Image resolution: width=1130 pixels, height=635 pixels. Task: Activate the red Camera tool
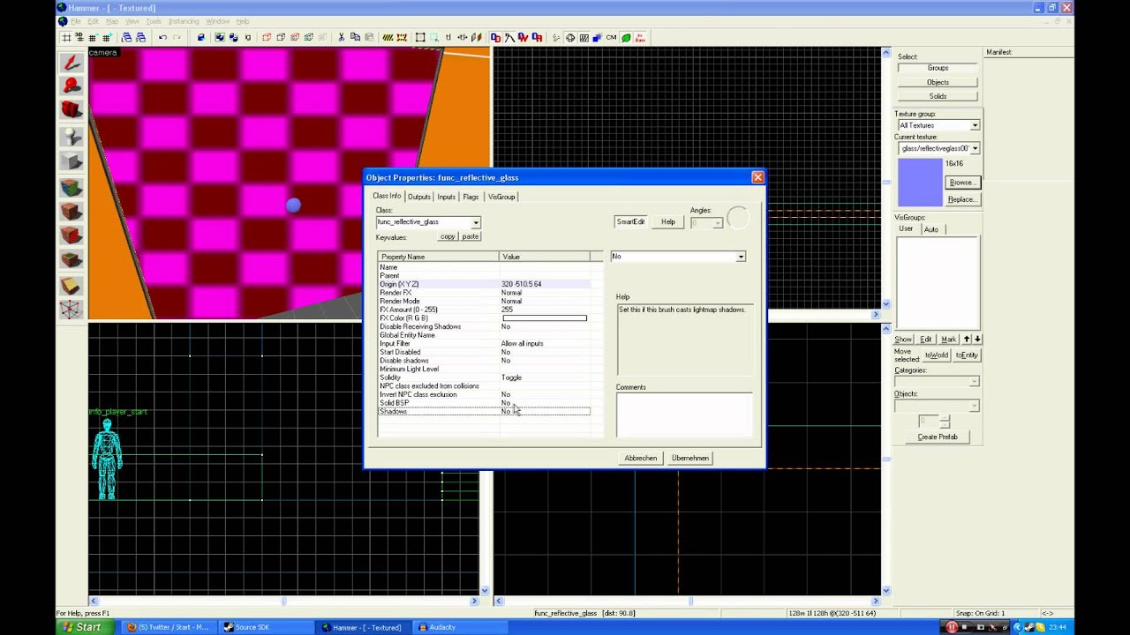(72, 109)
